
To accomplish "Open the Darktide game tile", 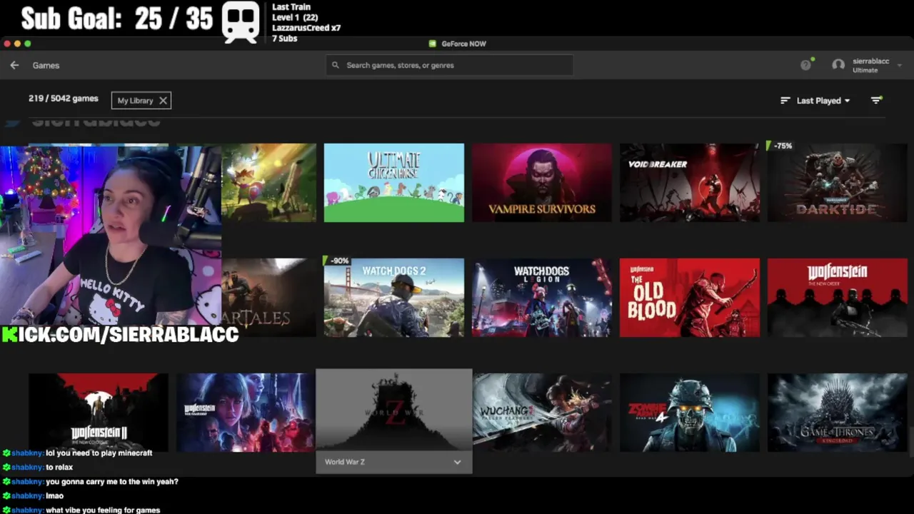I will (x=838, y=183).
